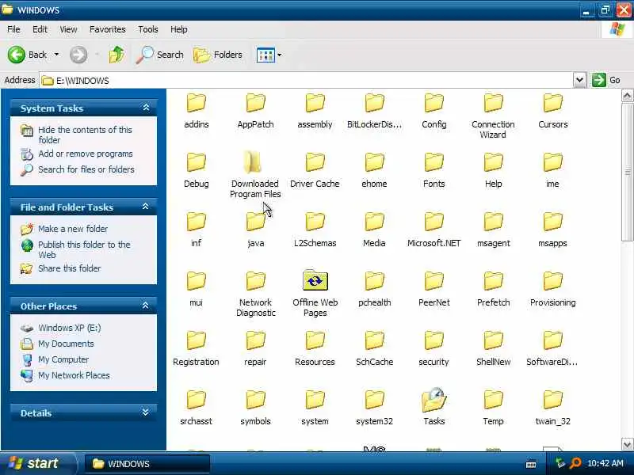Viewport: 634px width, 475px height.
Task: Select the Driver Cache folder
Action: pos(315,170)
